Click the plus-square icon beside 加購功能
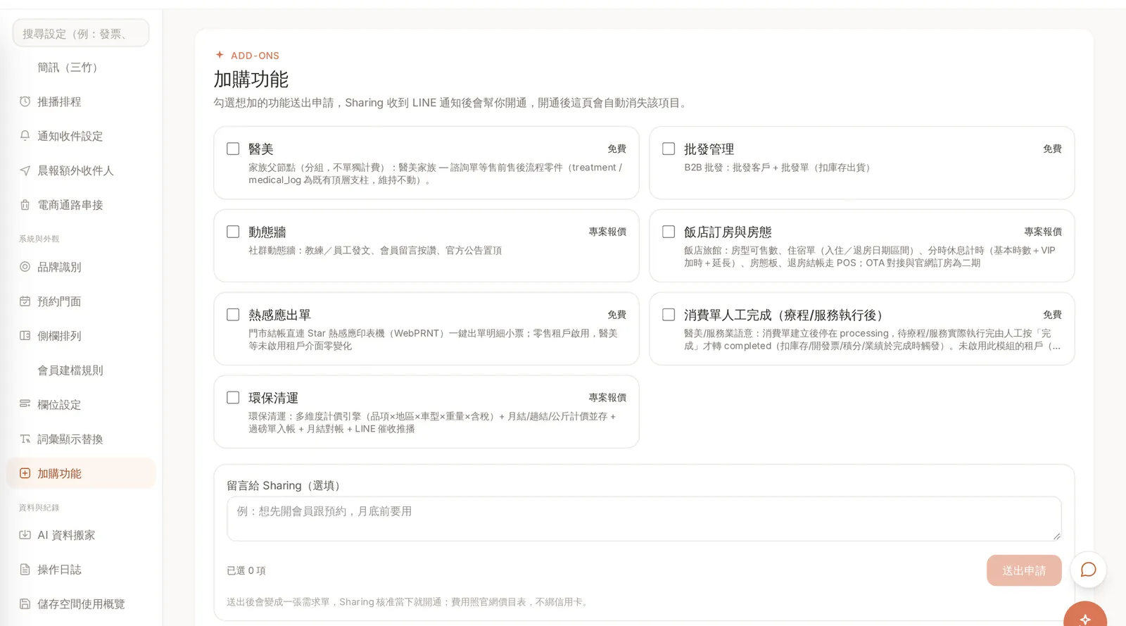 [25, 473]
